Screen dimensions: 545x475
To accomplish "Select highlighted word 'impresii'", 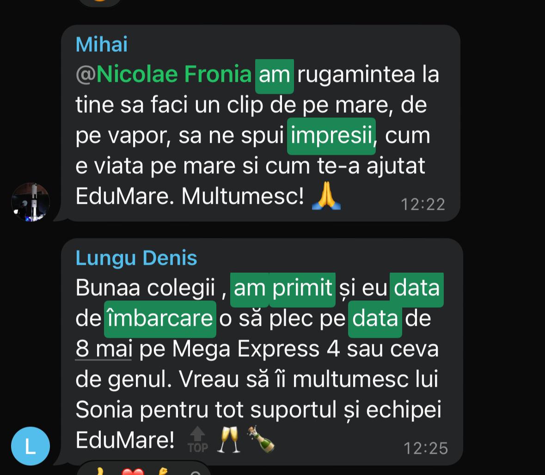I will (331, 136).
